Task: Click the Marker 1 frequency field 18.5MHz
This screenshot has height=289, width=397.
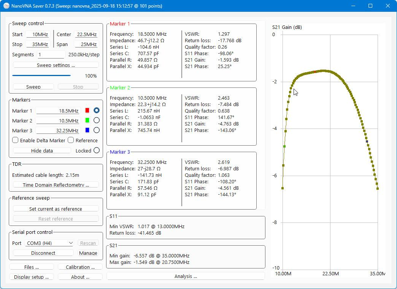Action: (x=58, y=111)
